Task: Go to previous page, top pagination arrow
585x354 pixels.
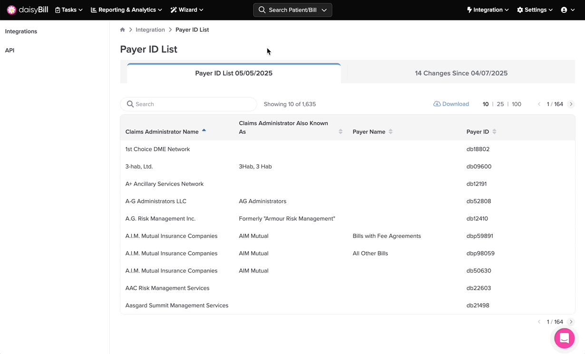Action: click(539, 104)
